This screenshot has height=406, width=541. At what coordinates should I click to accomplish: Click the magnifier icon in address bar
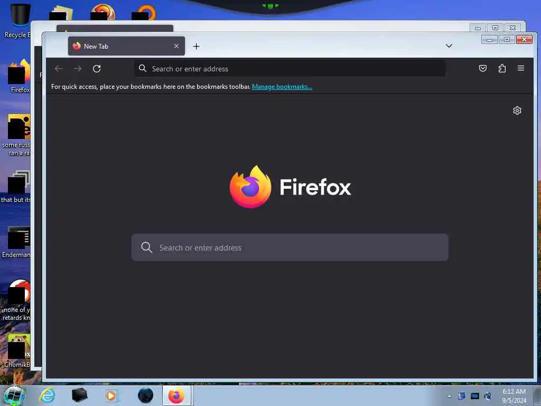click(x=143, y=68)
